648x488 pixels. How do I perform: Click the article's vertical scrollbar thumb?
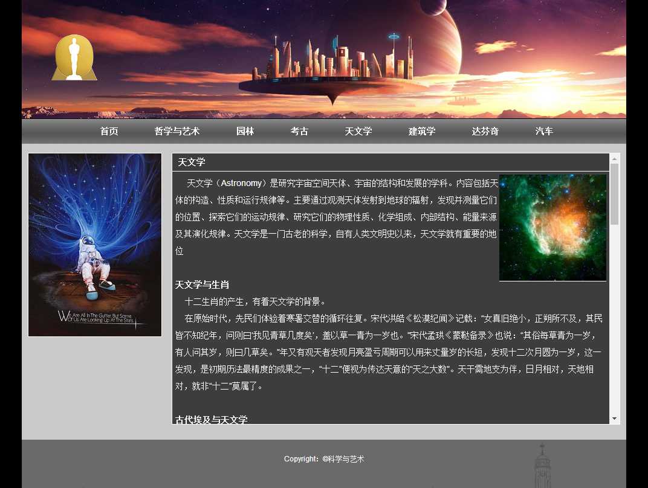point(614,193)
